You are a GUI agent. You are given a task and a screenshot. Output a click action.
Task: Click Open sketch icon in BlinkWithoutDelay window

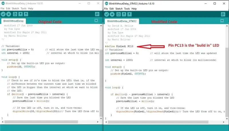point(20,14)
